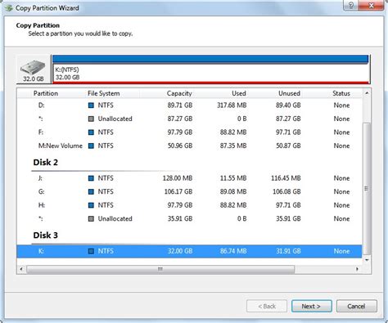Viewport: 388px width, 323px height.
Task: Click the 35.91 GB Unallocated gray square icon
Action: [91, 218]
